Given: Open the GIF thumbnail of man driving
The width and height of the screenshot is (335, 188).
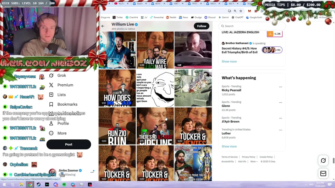Looking at the screenshot, I should pos(193,50).
